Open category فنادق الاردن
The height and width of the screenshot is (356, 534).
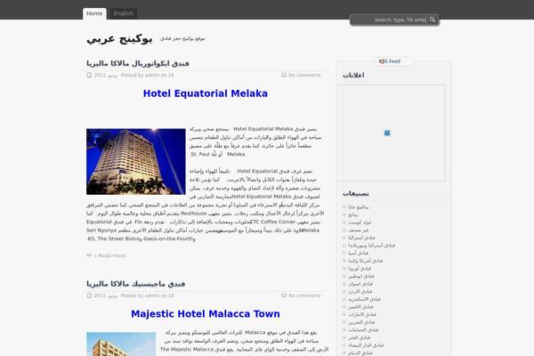360,291
